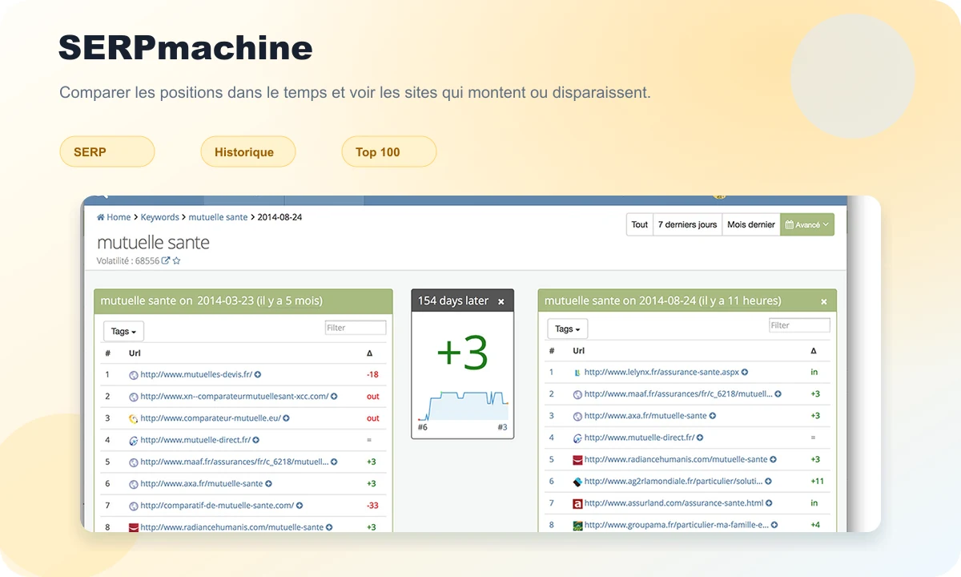
Task: Click the Δ column header in right panel
Action: (814, 351)
